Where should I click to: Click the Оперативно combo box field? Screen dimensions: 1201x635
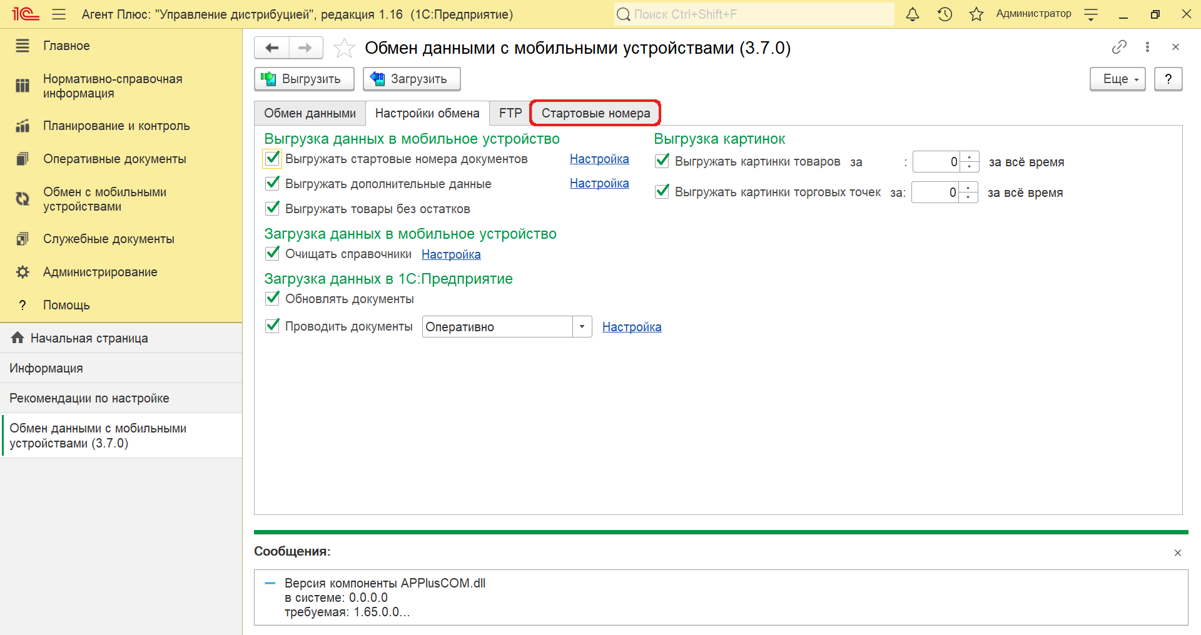[x=498, y=327]
